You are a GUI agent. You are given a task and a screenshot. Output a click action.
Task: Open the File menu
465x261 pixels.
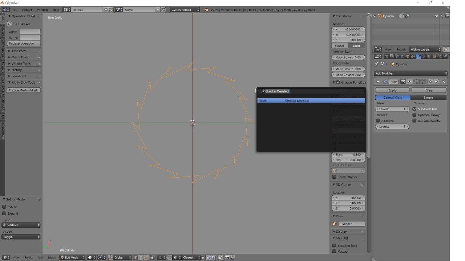[15, 10]
